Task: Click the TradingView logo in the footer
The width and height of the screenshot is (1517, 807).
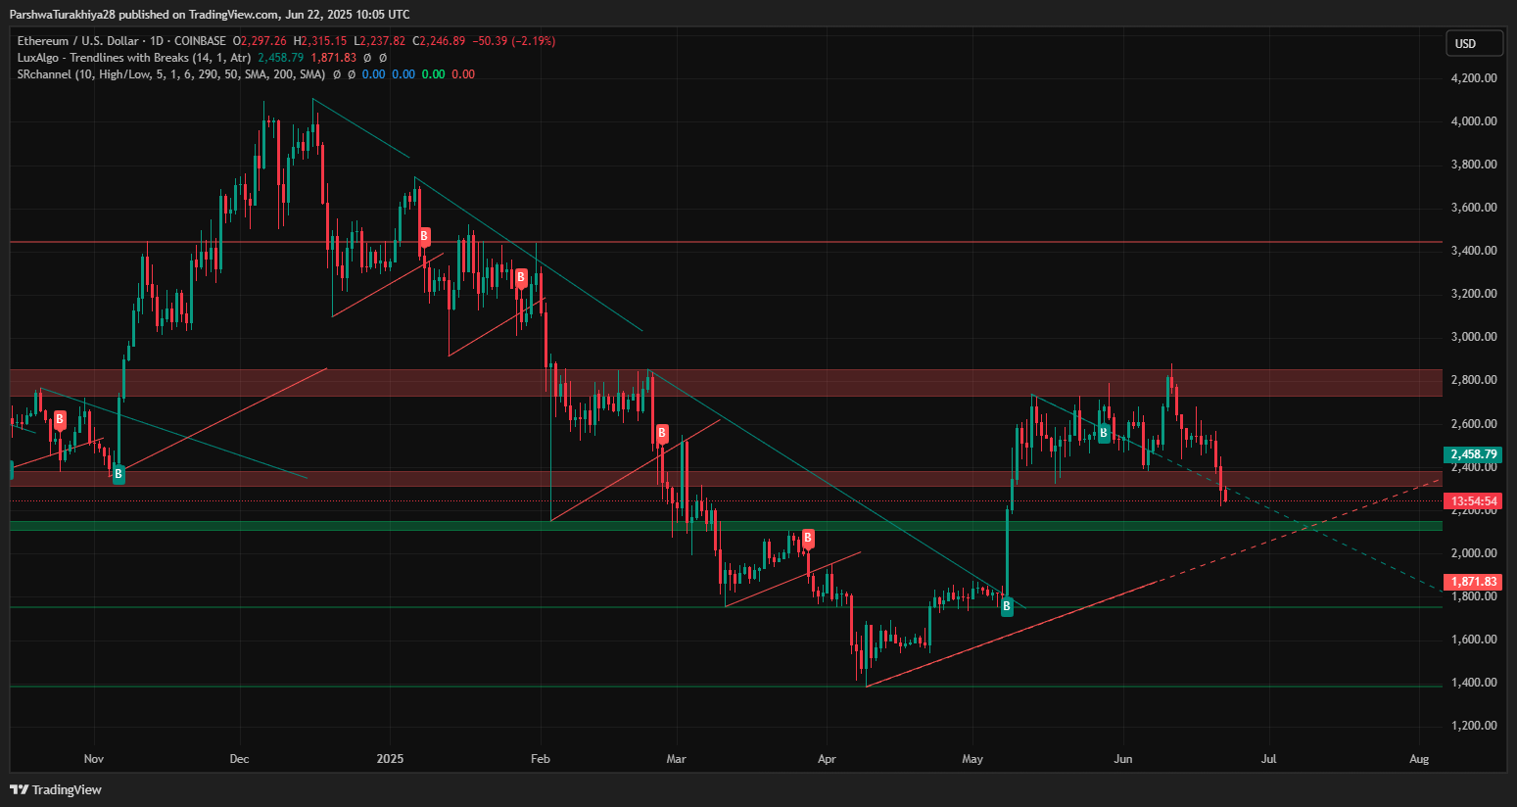Action: pyautogui.click(x=56, y=789)
